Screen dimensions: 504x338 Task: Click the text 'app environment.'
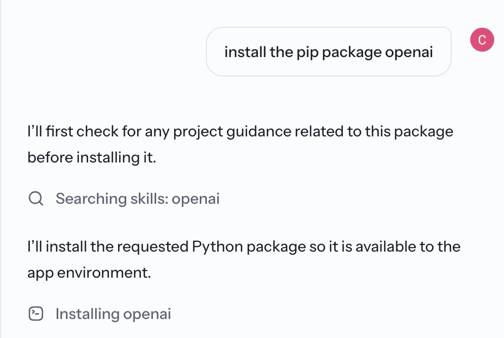point(89,273)
